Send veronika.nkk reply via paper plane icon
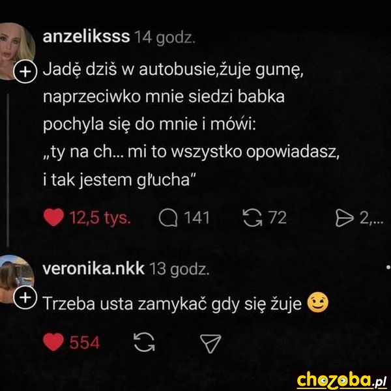 point(210,343)
